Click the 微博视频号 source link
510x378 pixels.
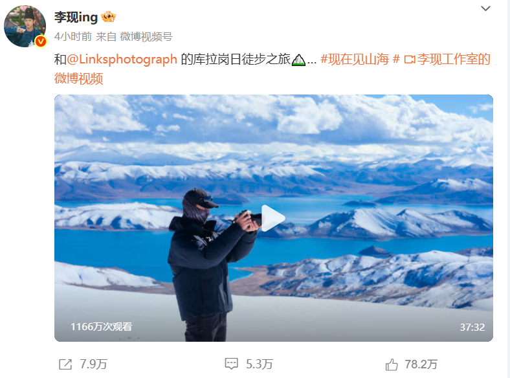146,36
